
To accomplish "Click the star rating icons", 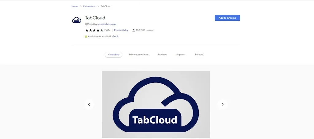I will click(94, 30).
